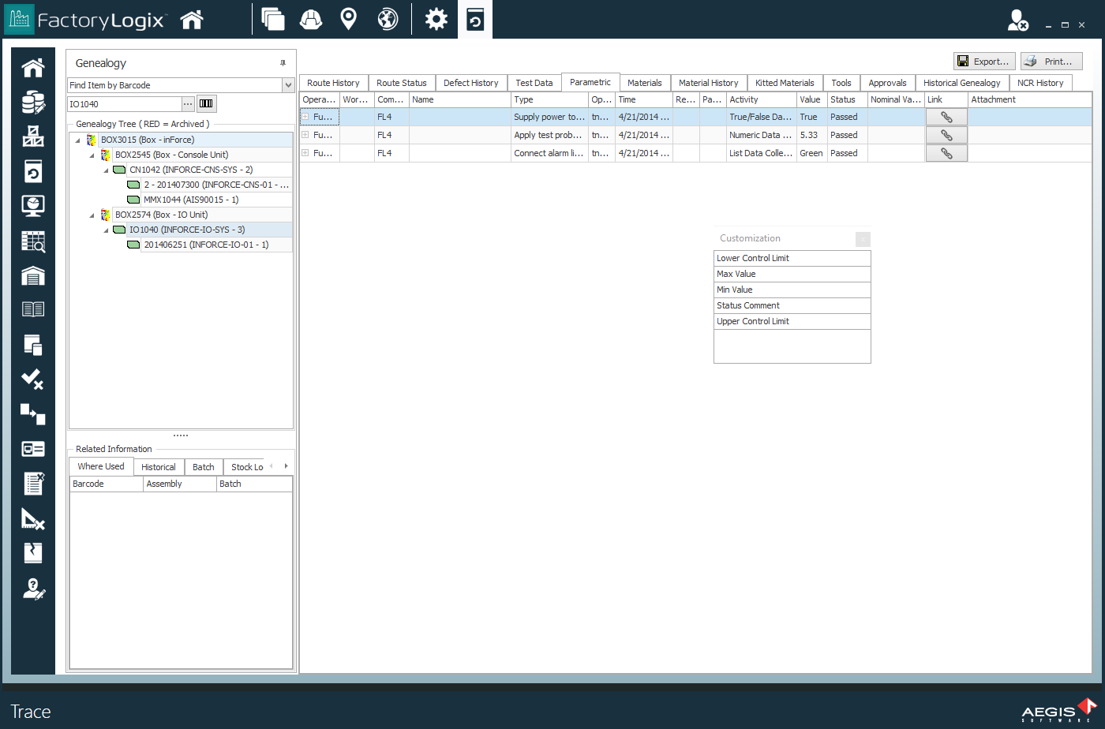Open the settings gear icon
The width and height of the screenshot is (1105, 729).
[436, 19]
